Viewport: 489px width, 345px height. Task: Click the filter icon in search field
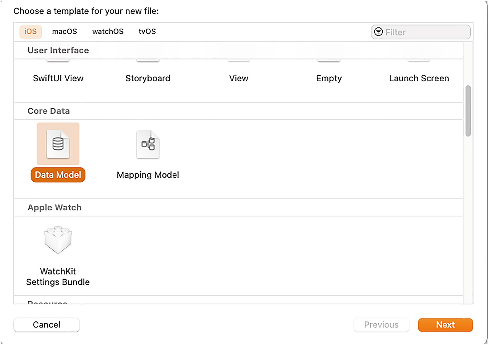click(x=378, y=32)
